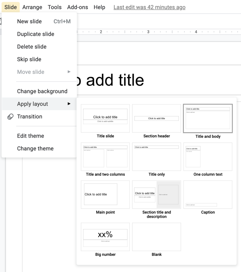This screenshot has width=241, height=272.
Task: Apply the Section header layout
Action: pyautogui.click(x=156, y=118)
